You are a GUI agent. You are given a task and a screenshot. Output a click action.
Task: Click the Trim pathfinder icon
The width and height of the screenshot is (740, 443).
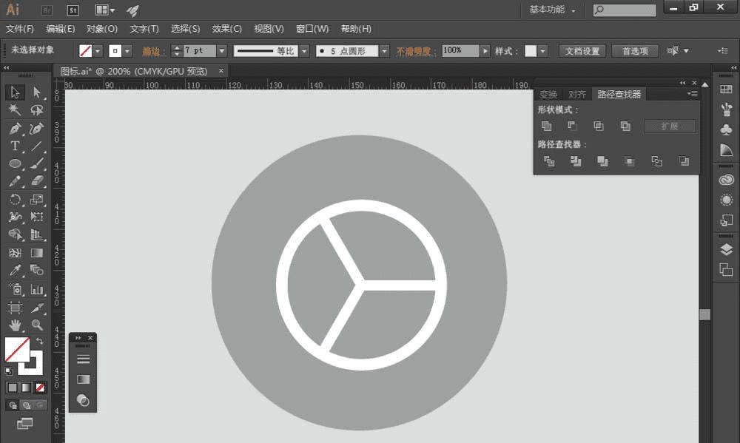[x=576, y=161]
